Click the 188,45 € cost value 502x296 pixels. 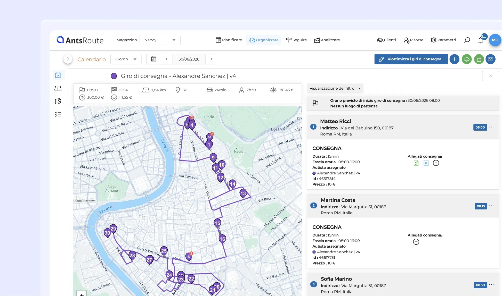point(286,90)
